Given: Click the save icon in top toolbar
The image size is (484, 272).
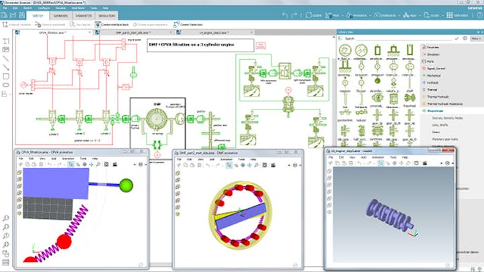Looking at the screenshot, I should click(x=22, y=15).
